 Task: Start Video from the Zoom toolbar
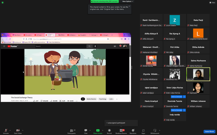[18, 131]
